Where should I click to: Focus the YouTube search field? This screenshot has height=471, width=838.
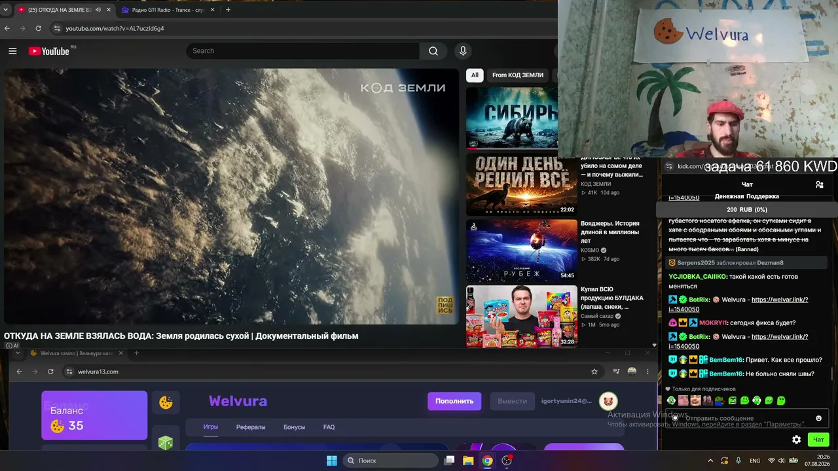click(302, 51)
